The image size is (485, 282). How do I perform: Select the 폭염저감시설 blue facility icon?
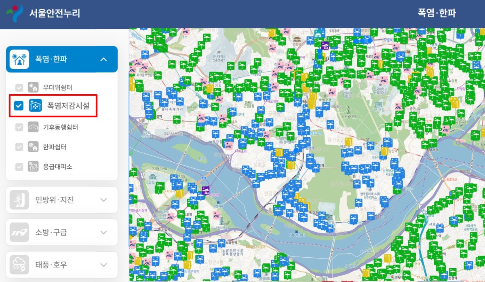pyautogui.click(x=36, y=106)
